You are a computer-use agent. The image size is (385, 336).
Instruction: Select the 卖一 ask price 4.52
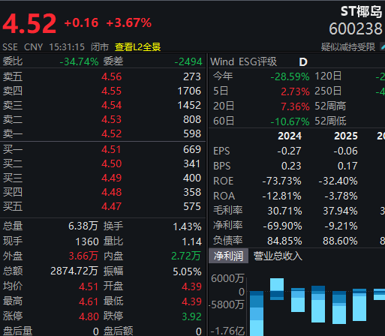click(x=112, y=133)
